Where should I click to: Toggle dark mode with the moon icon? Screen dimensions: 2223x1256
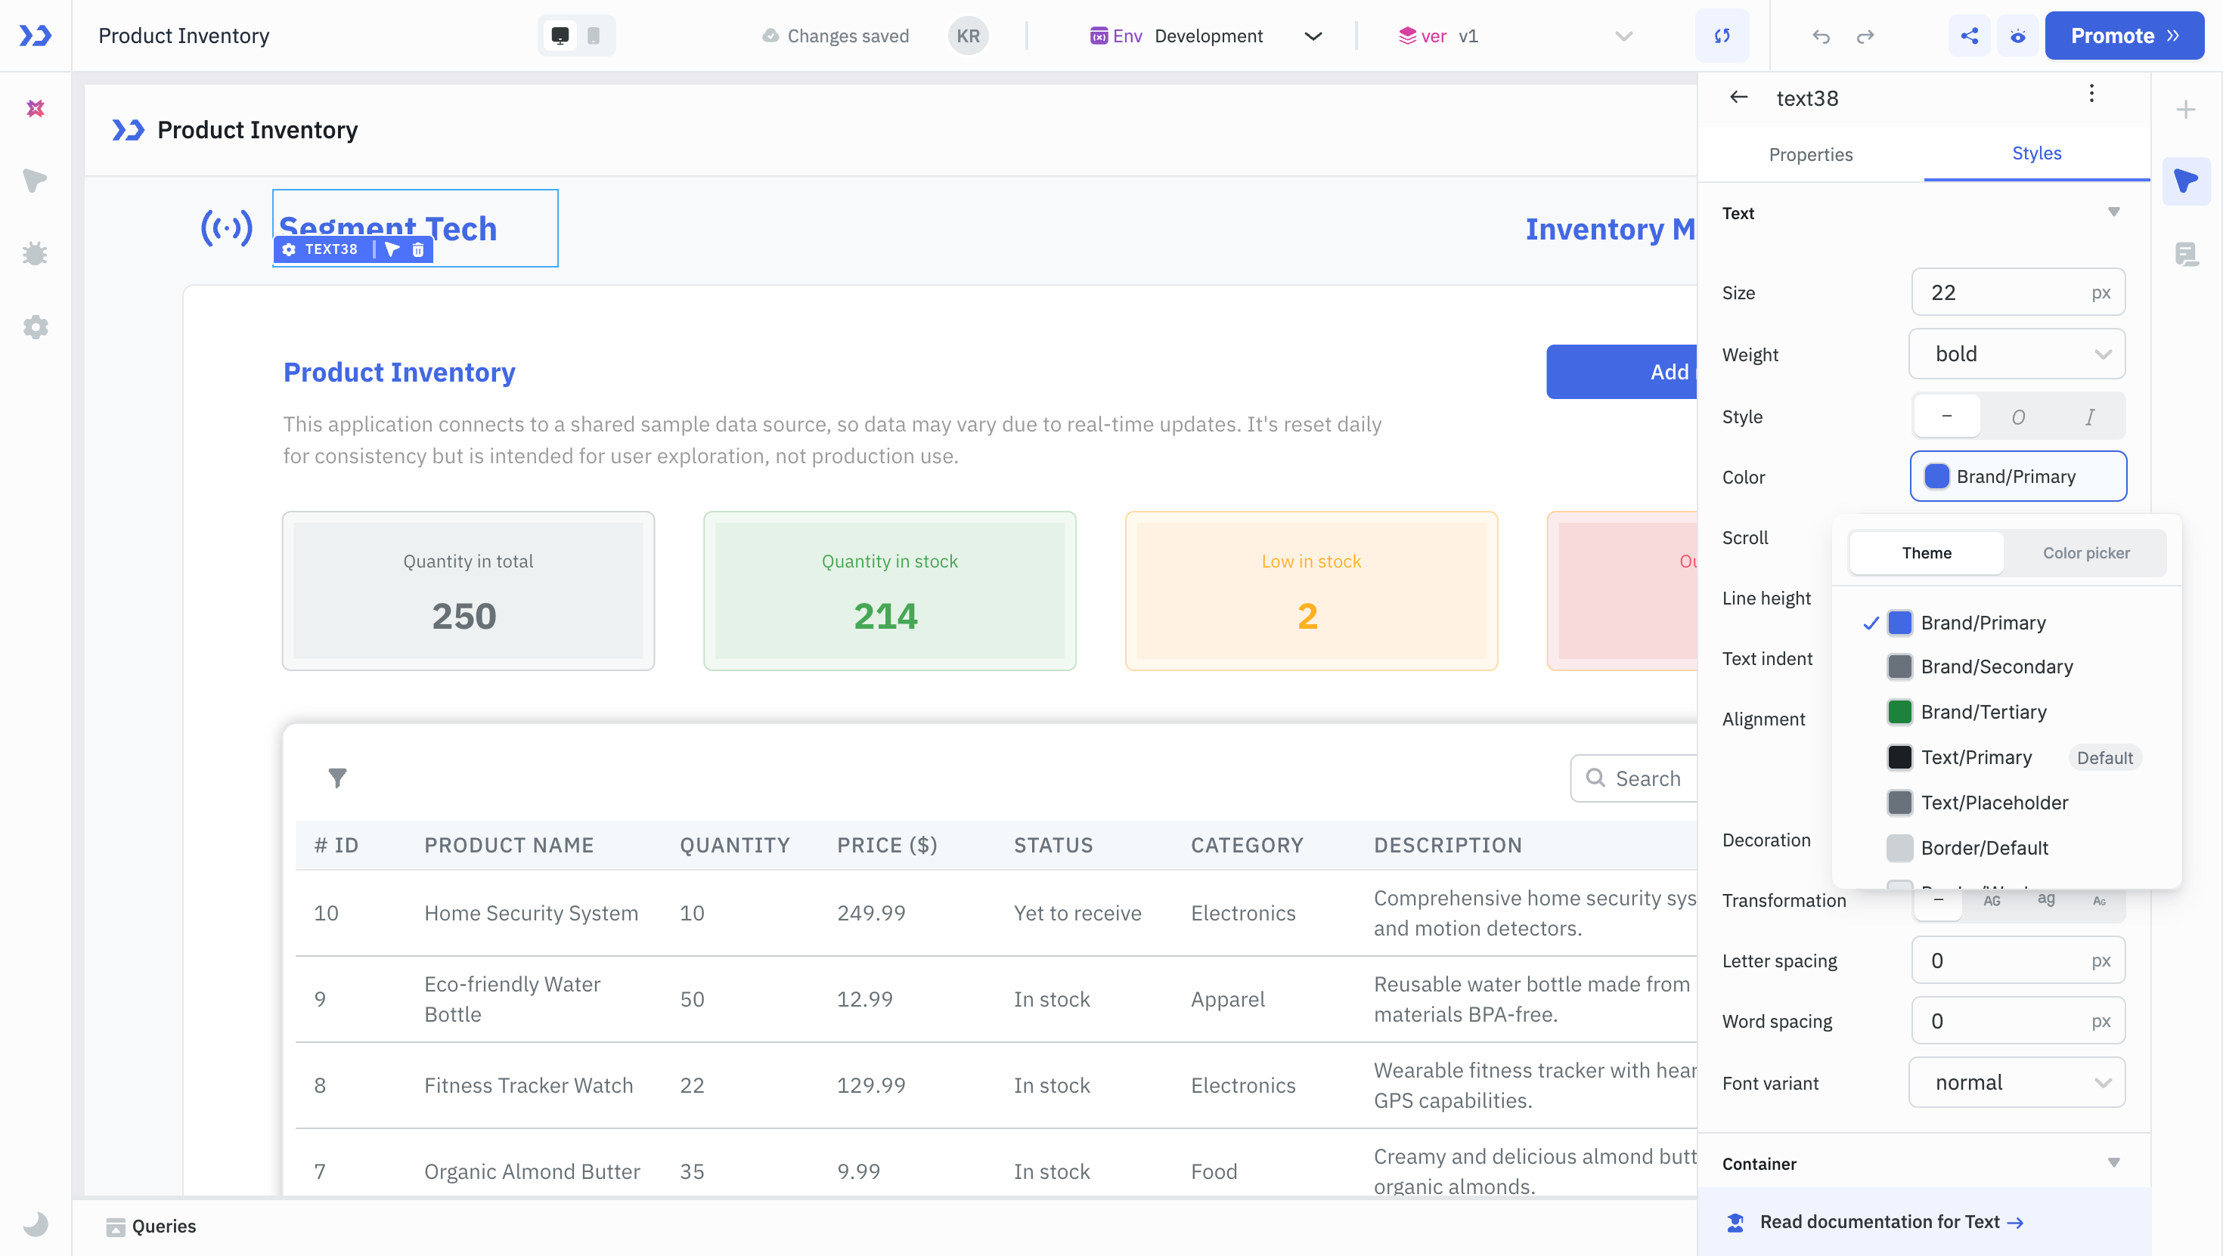pos(35,1225)
